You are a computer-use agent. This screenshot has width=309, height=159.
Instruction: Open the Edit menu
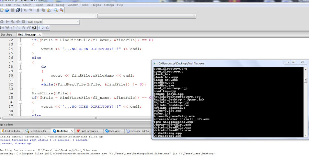8,5
